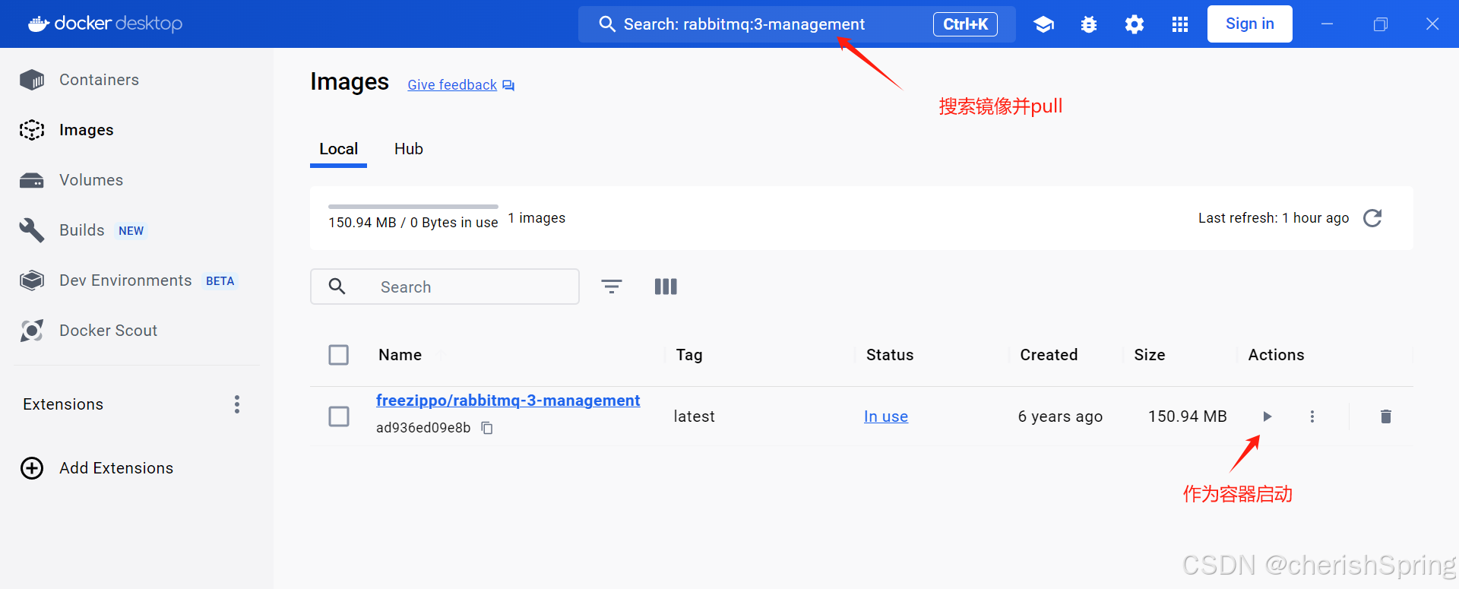
Task: Go to Builds section
Action: (82, 230)
